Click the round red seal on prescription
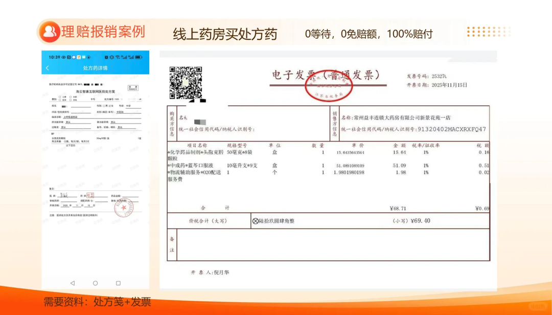The image size is (552, 315). coord(123,207)
